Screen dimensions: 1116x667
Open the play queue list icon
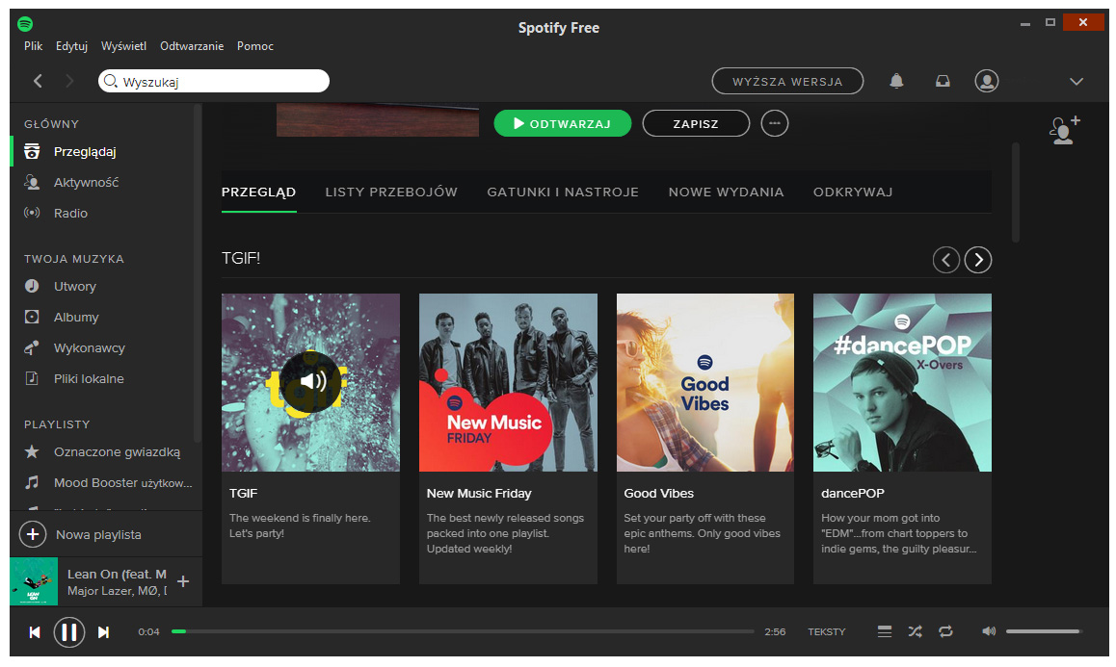884,631
